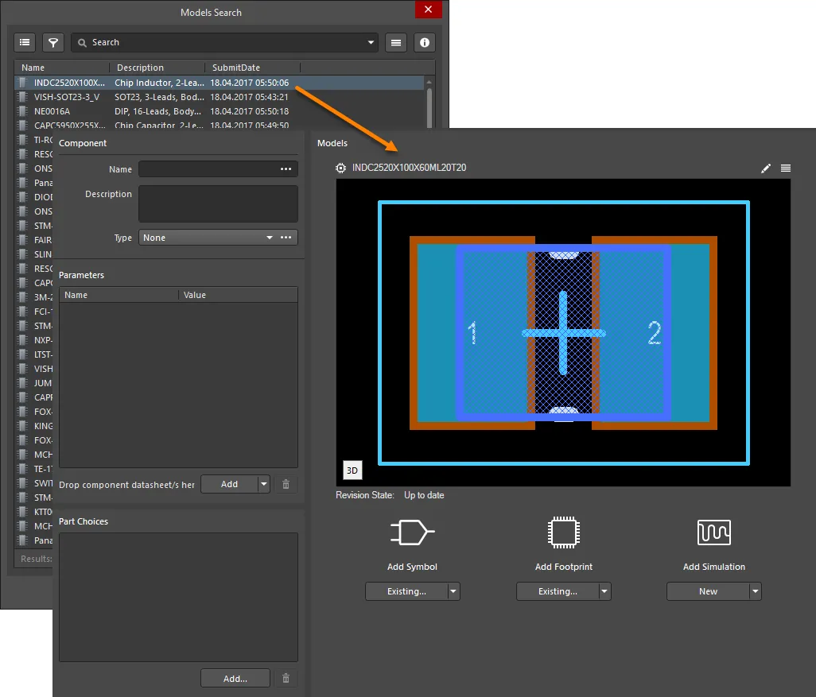Click the Existing... button under Add Footprint
The width and height of the screenshot is (816, 697).
click(x=557, y=591)
